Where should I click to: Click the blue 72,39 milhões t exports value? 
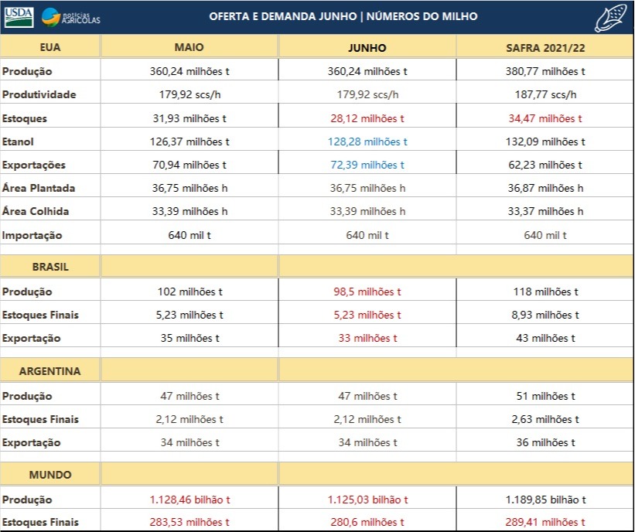(367, 165)
